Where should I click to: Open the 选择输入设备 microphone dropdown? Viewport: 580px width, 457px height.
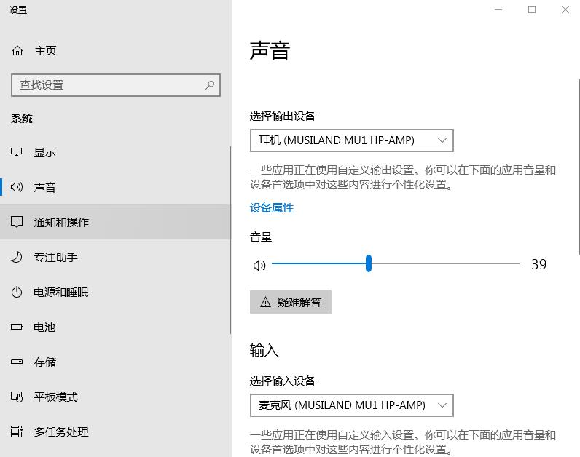click(x=351, y=405)
